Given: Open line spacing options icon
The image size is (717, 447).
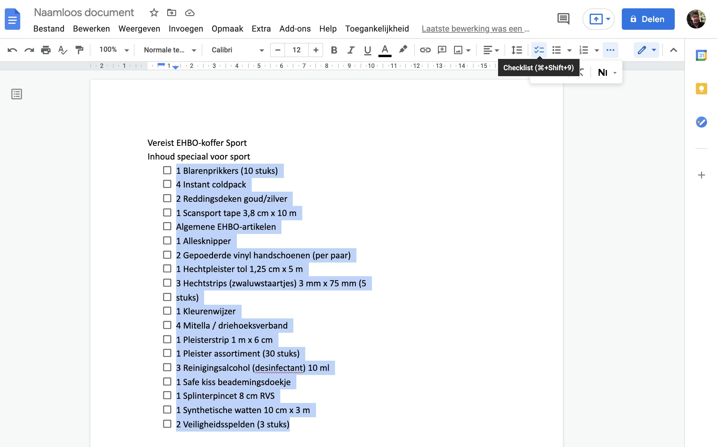Looking at the screenshot, I should click(516, 50).
